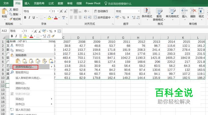The image size is (208, 115).
Task: Switch to the Page Layout (页面布局) tab
Action: click(x=39, y=3)
